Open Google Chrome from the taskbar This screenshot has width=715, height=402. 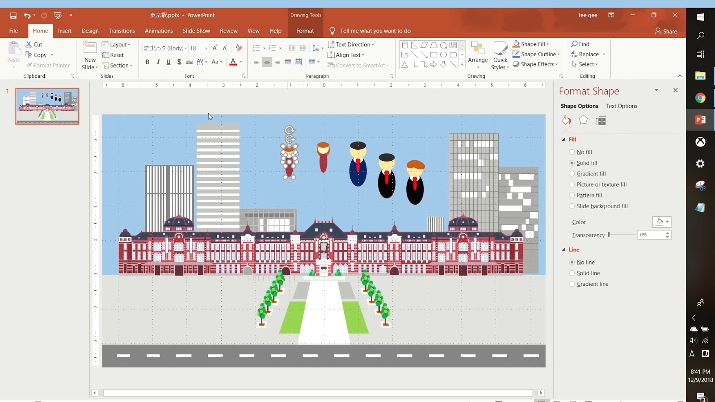(700, 98)
